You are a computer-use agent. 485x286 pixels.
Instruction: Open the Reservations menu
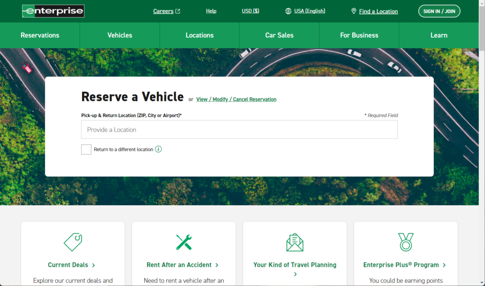(40, 35)
